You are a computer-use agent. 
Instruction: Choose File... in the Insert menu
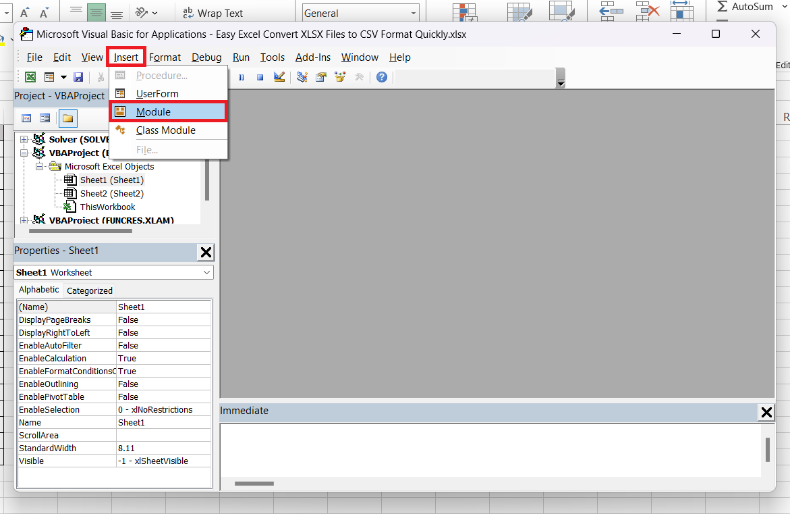[x=169, y=150]
